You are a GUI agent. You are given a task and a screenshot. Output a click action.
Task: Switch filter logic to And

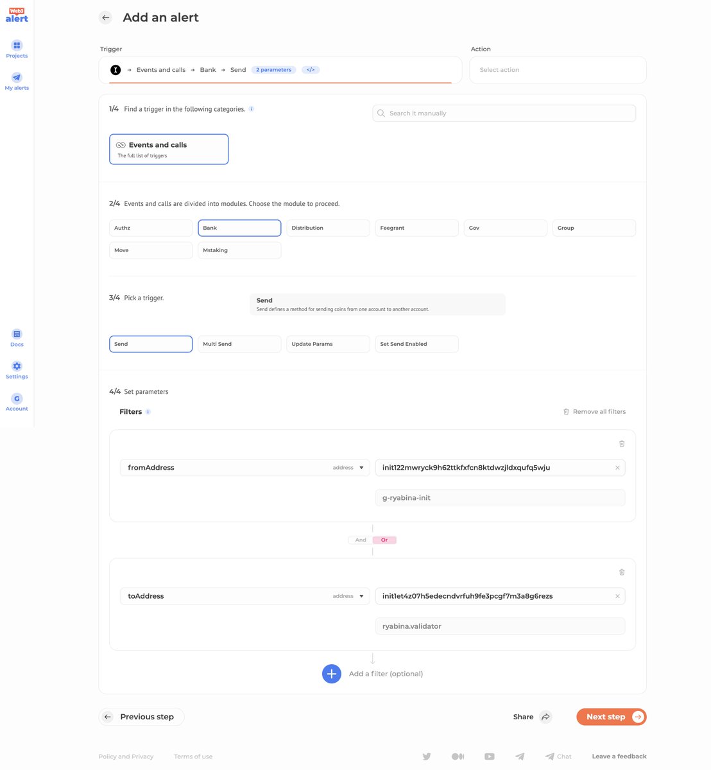361,540
